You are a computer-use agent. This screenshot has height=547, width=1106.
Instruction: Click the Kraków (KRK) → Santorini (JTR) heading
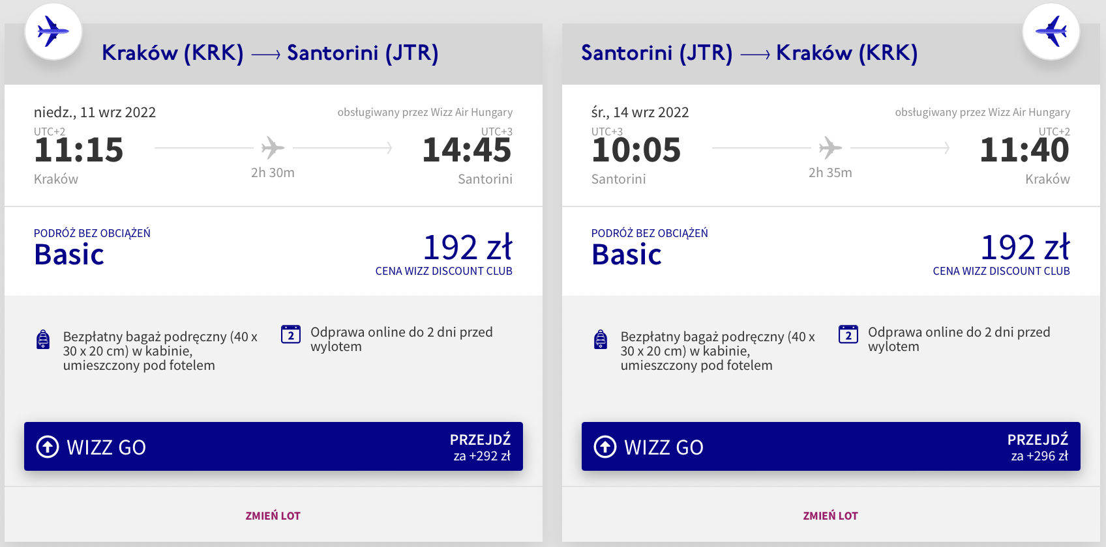coord(270,53)
